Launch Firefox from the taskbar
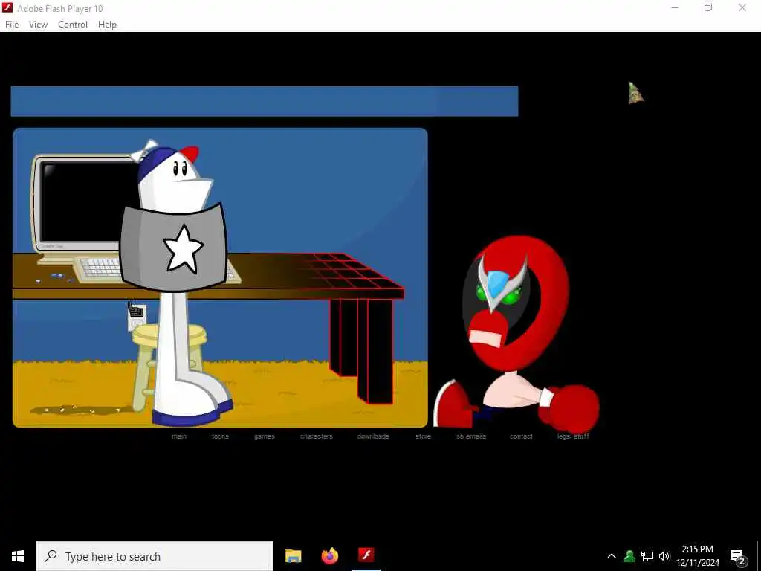 (x=329, y=556)
